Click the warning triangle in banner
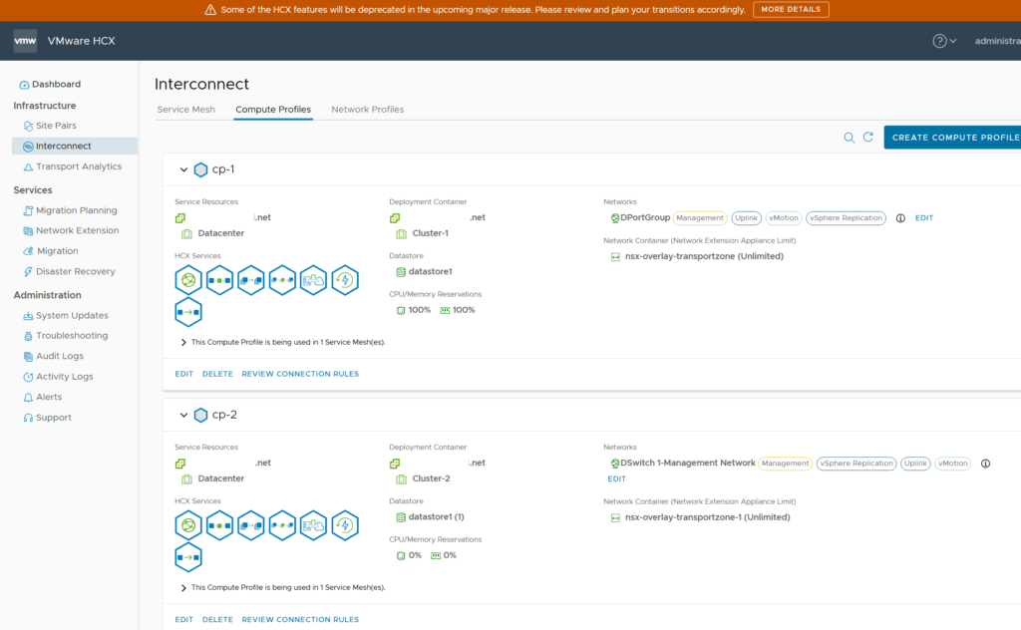The image size is (1021, 630). tap(210, 10)
